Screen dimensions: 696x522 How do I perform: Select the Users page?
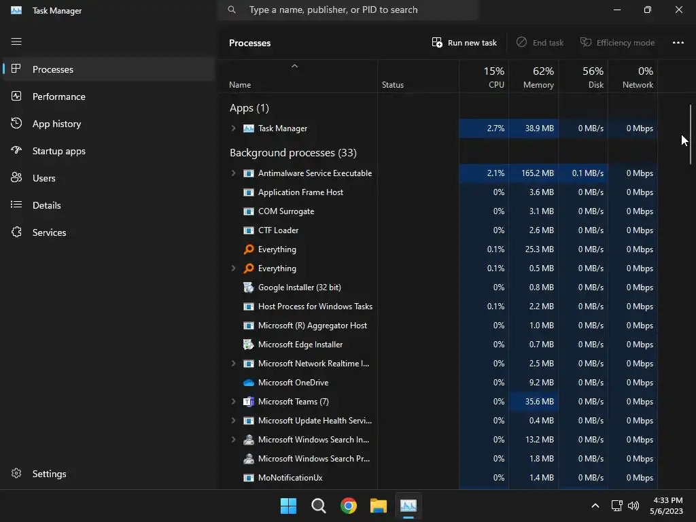pyautogui.click(x=109, y=178)
